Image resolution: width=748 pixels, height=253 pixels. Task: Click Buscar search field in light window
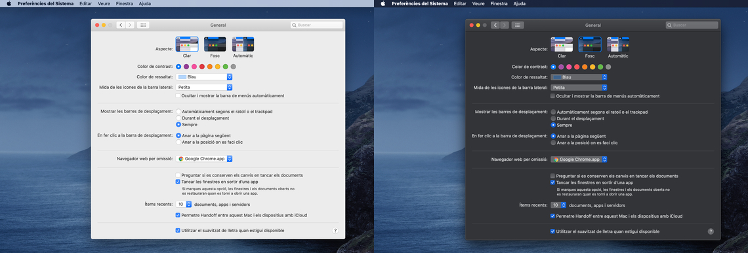click(x=317, y=25)
